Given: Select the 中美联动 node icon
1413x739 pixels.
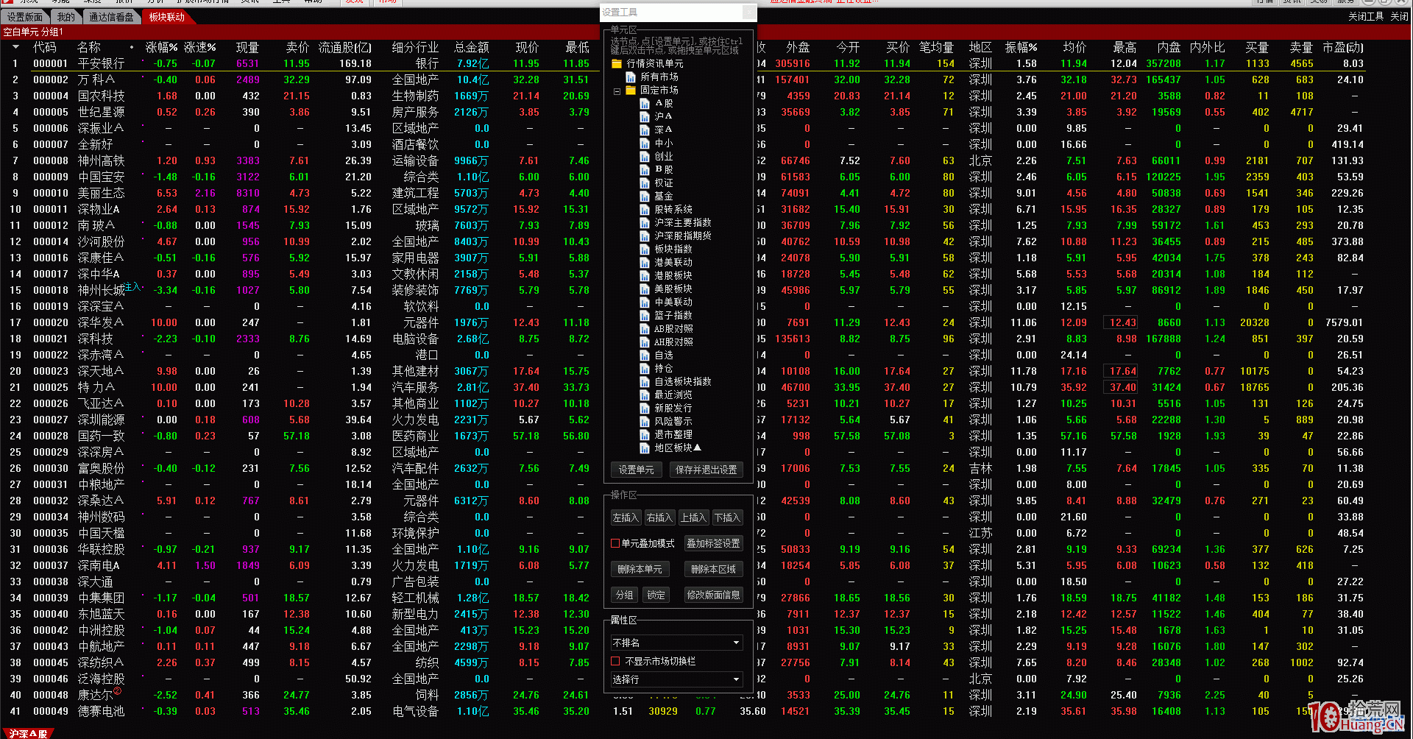Looking at the screenshot, I should pos(645,303).
